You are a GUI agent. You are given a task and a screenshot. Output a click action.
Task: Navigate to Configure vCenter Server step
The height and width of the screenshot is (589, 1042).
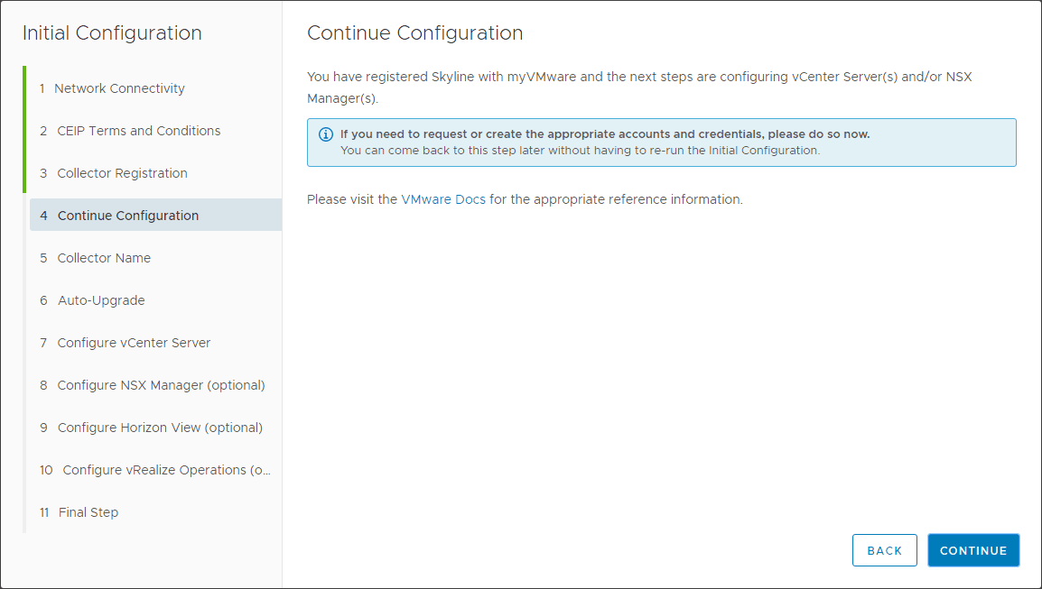134,343
